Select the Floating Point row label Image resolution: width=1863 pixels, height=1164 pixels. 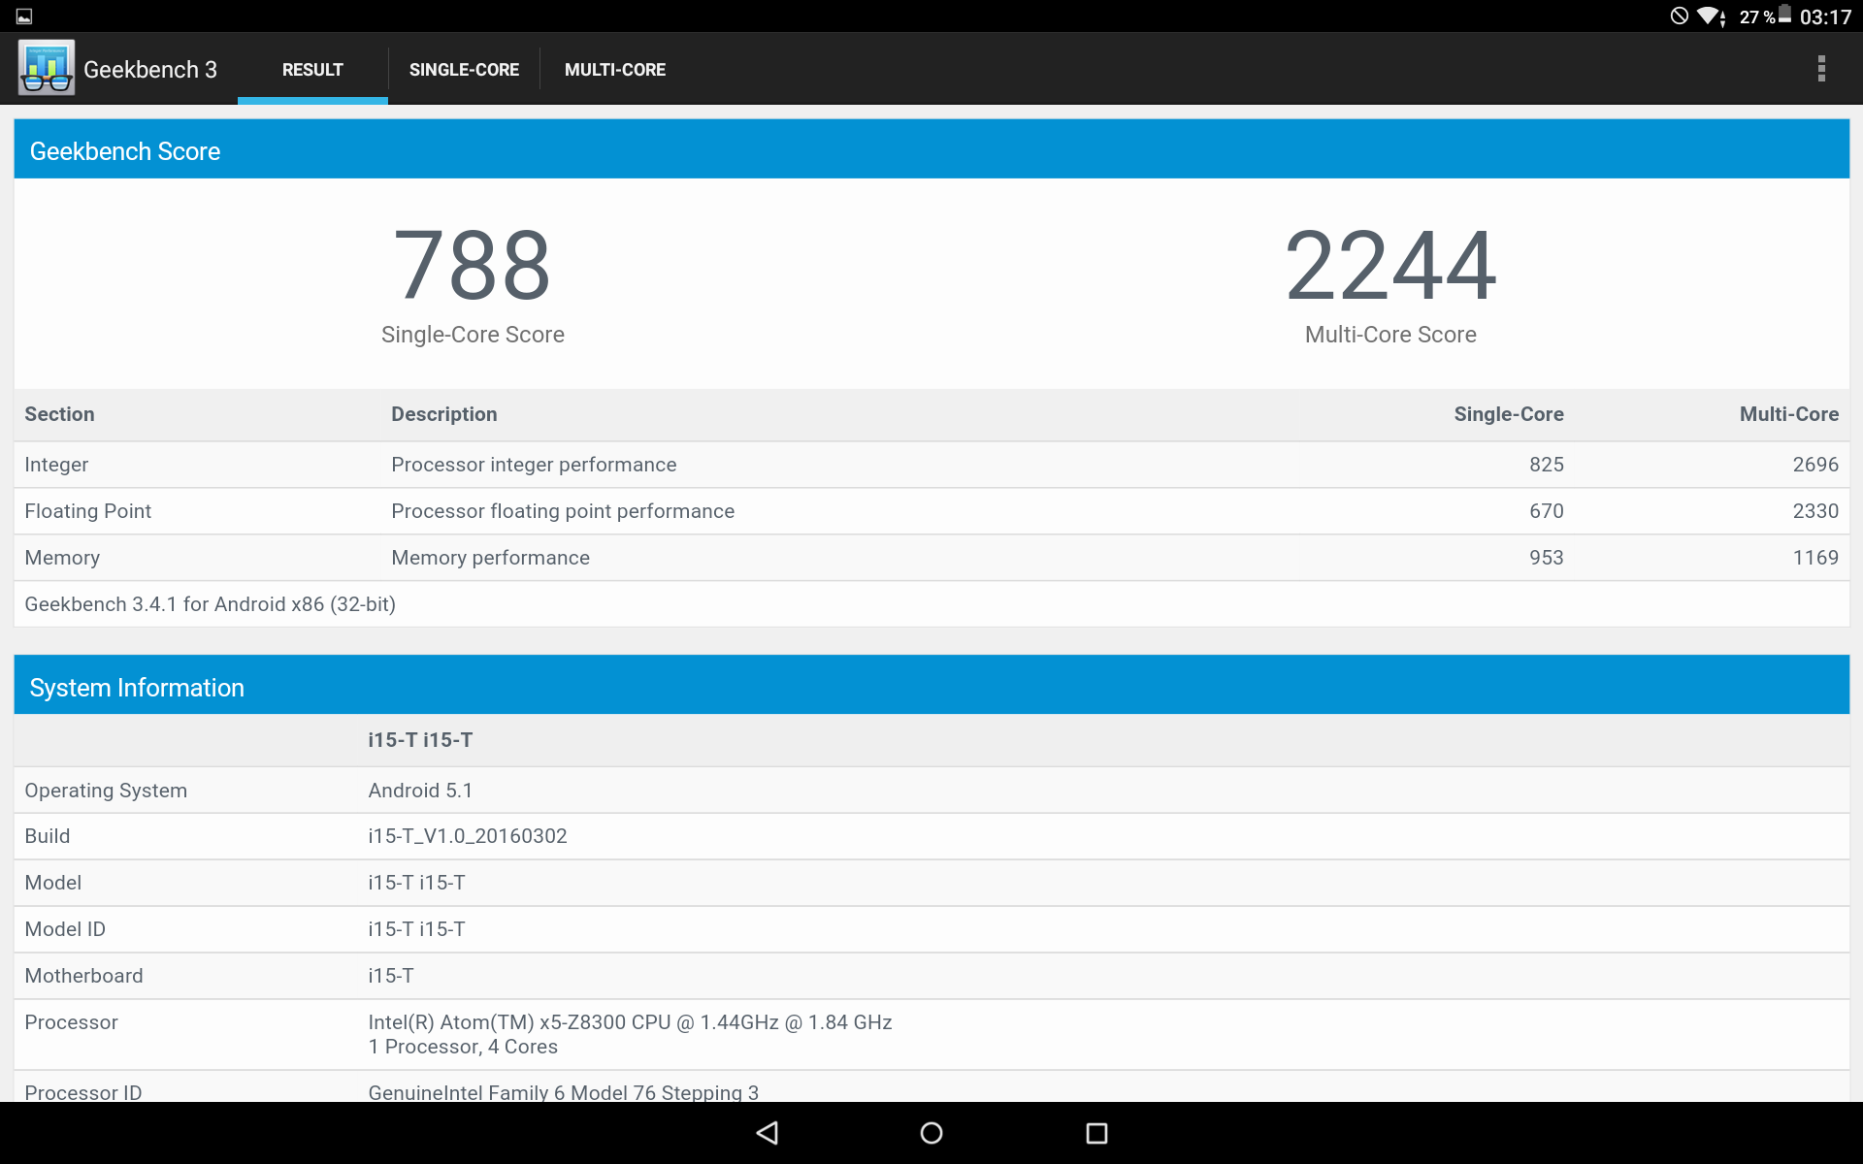pyautogui.click(x=87, y=511)
